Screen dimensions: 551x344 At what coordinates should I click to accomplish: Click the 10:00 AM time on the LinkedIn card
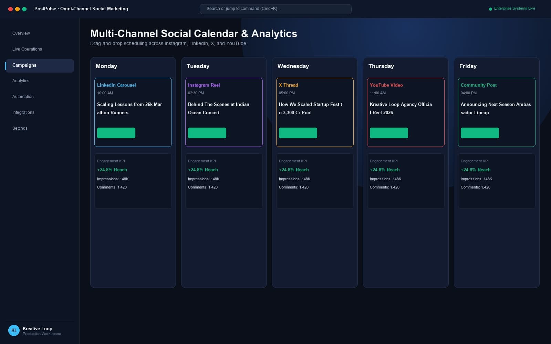point(105,93)
